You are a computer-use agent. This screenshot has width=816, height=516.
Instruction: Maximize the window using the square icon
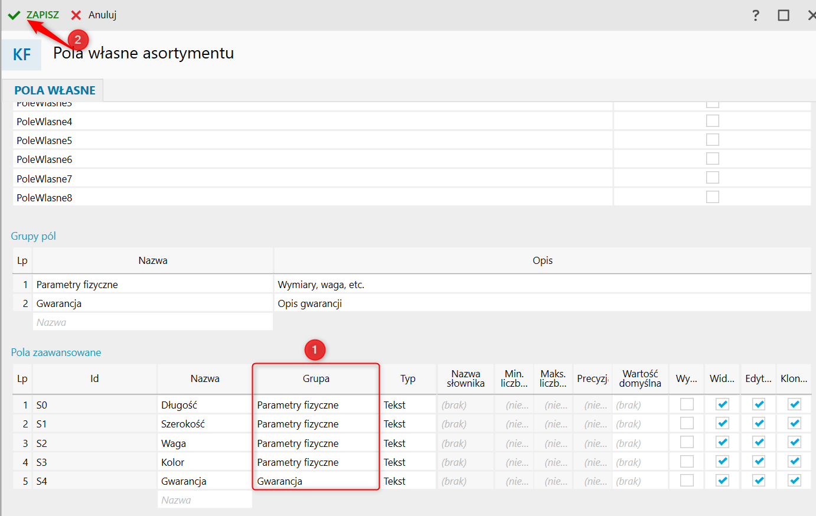coord(783,15)
